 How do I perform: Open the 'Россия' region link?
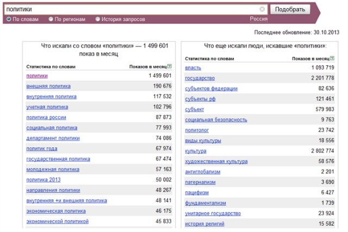[259, 19]
